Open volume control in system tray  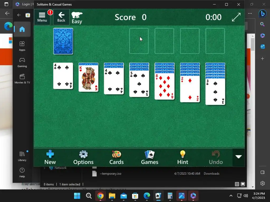click(x=246, y=196)
